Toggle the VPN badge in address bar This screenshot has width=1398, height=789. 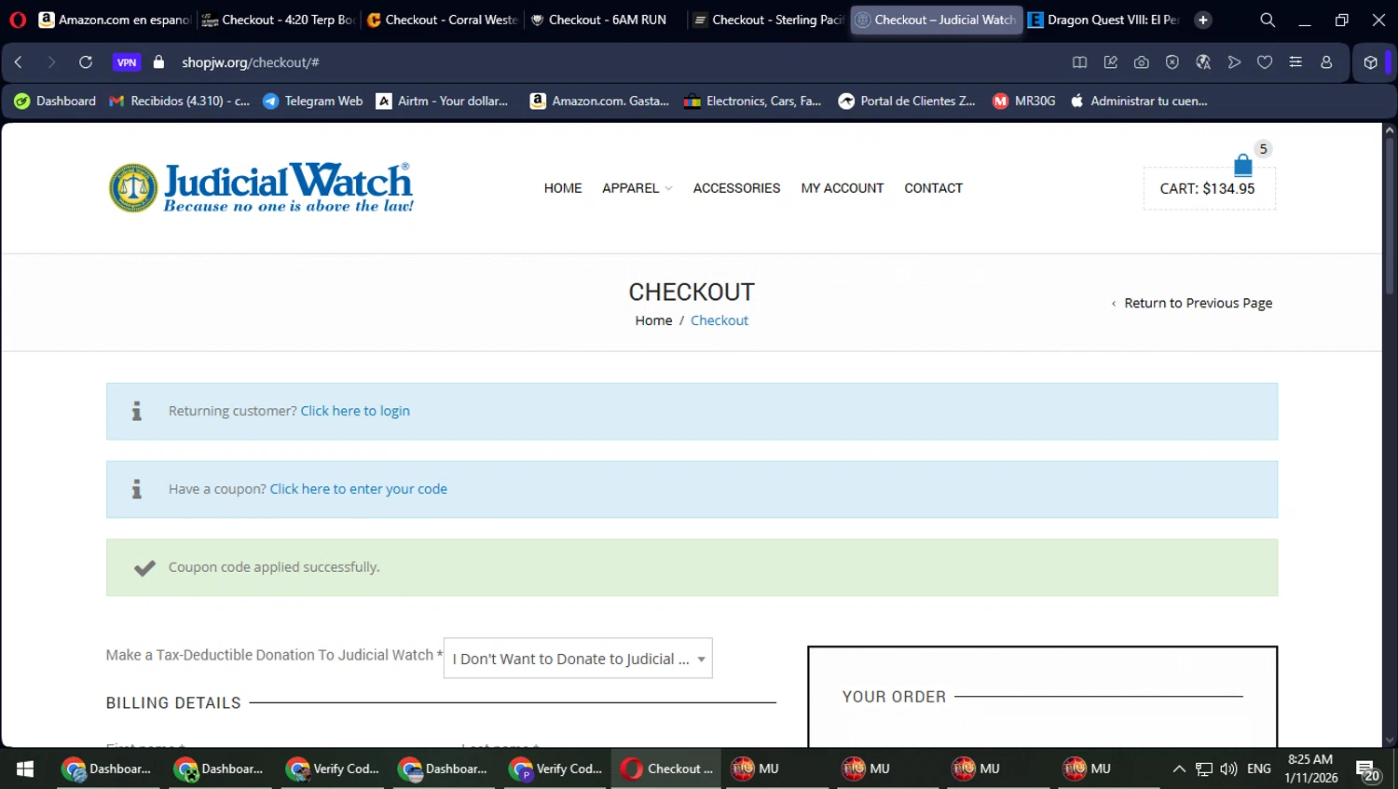pyautogui.click(x=127, y=62)
